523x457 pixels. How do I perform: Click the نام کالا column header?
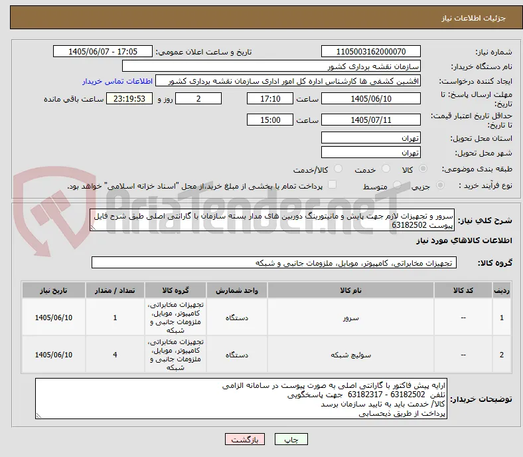pos(350,290)
